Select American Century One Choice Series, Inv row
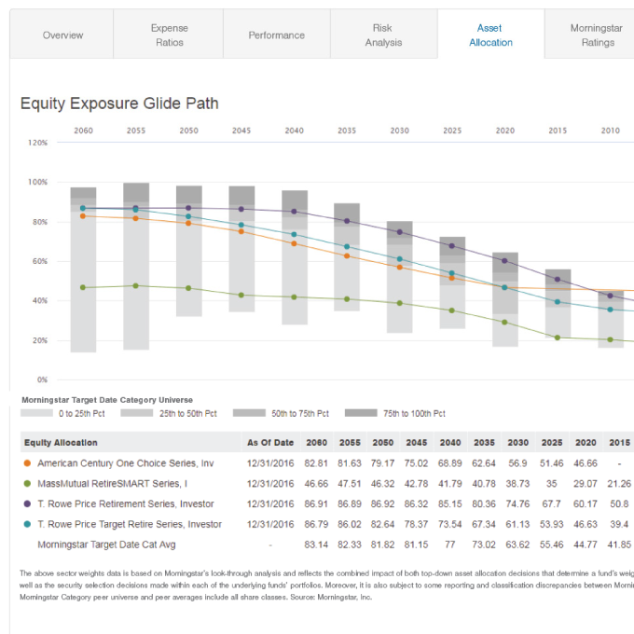 (x=126, y=463)
